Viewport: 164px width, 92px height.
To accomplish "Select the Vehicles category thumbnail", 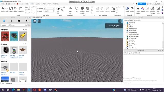I will (5, 36).
